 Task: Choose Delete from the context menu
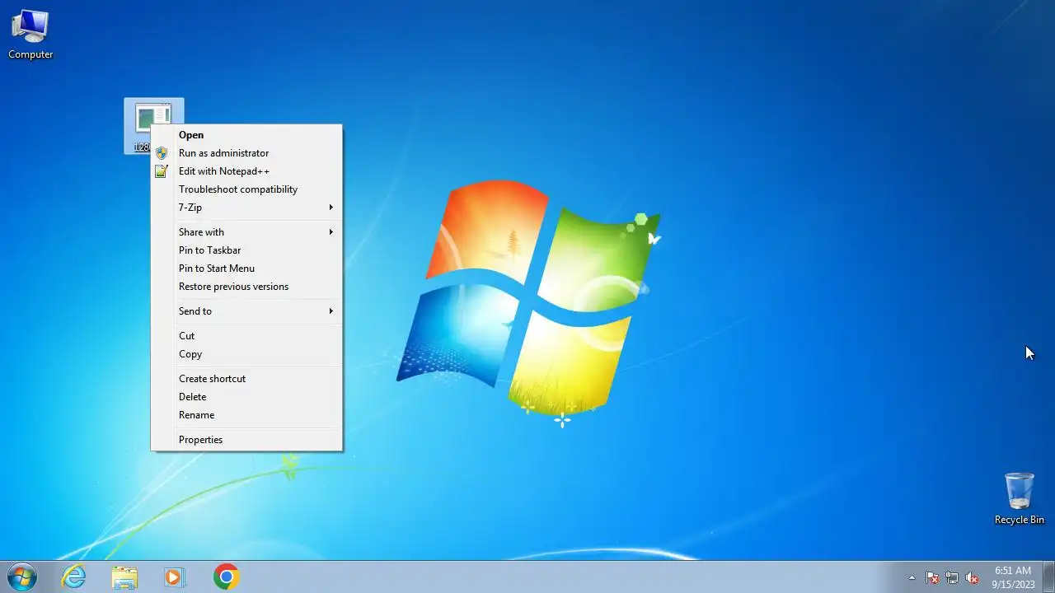(246, 397)
